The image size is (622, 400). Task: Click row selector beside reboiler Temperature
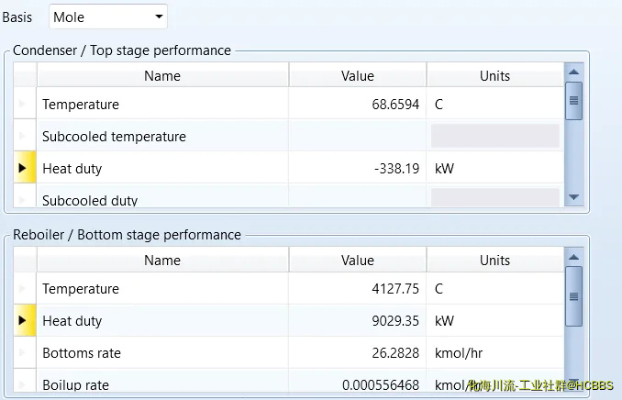click(25, 288)
